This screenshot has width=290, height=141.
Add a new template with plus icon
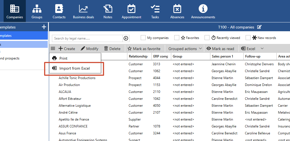44,27
